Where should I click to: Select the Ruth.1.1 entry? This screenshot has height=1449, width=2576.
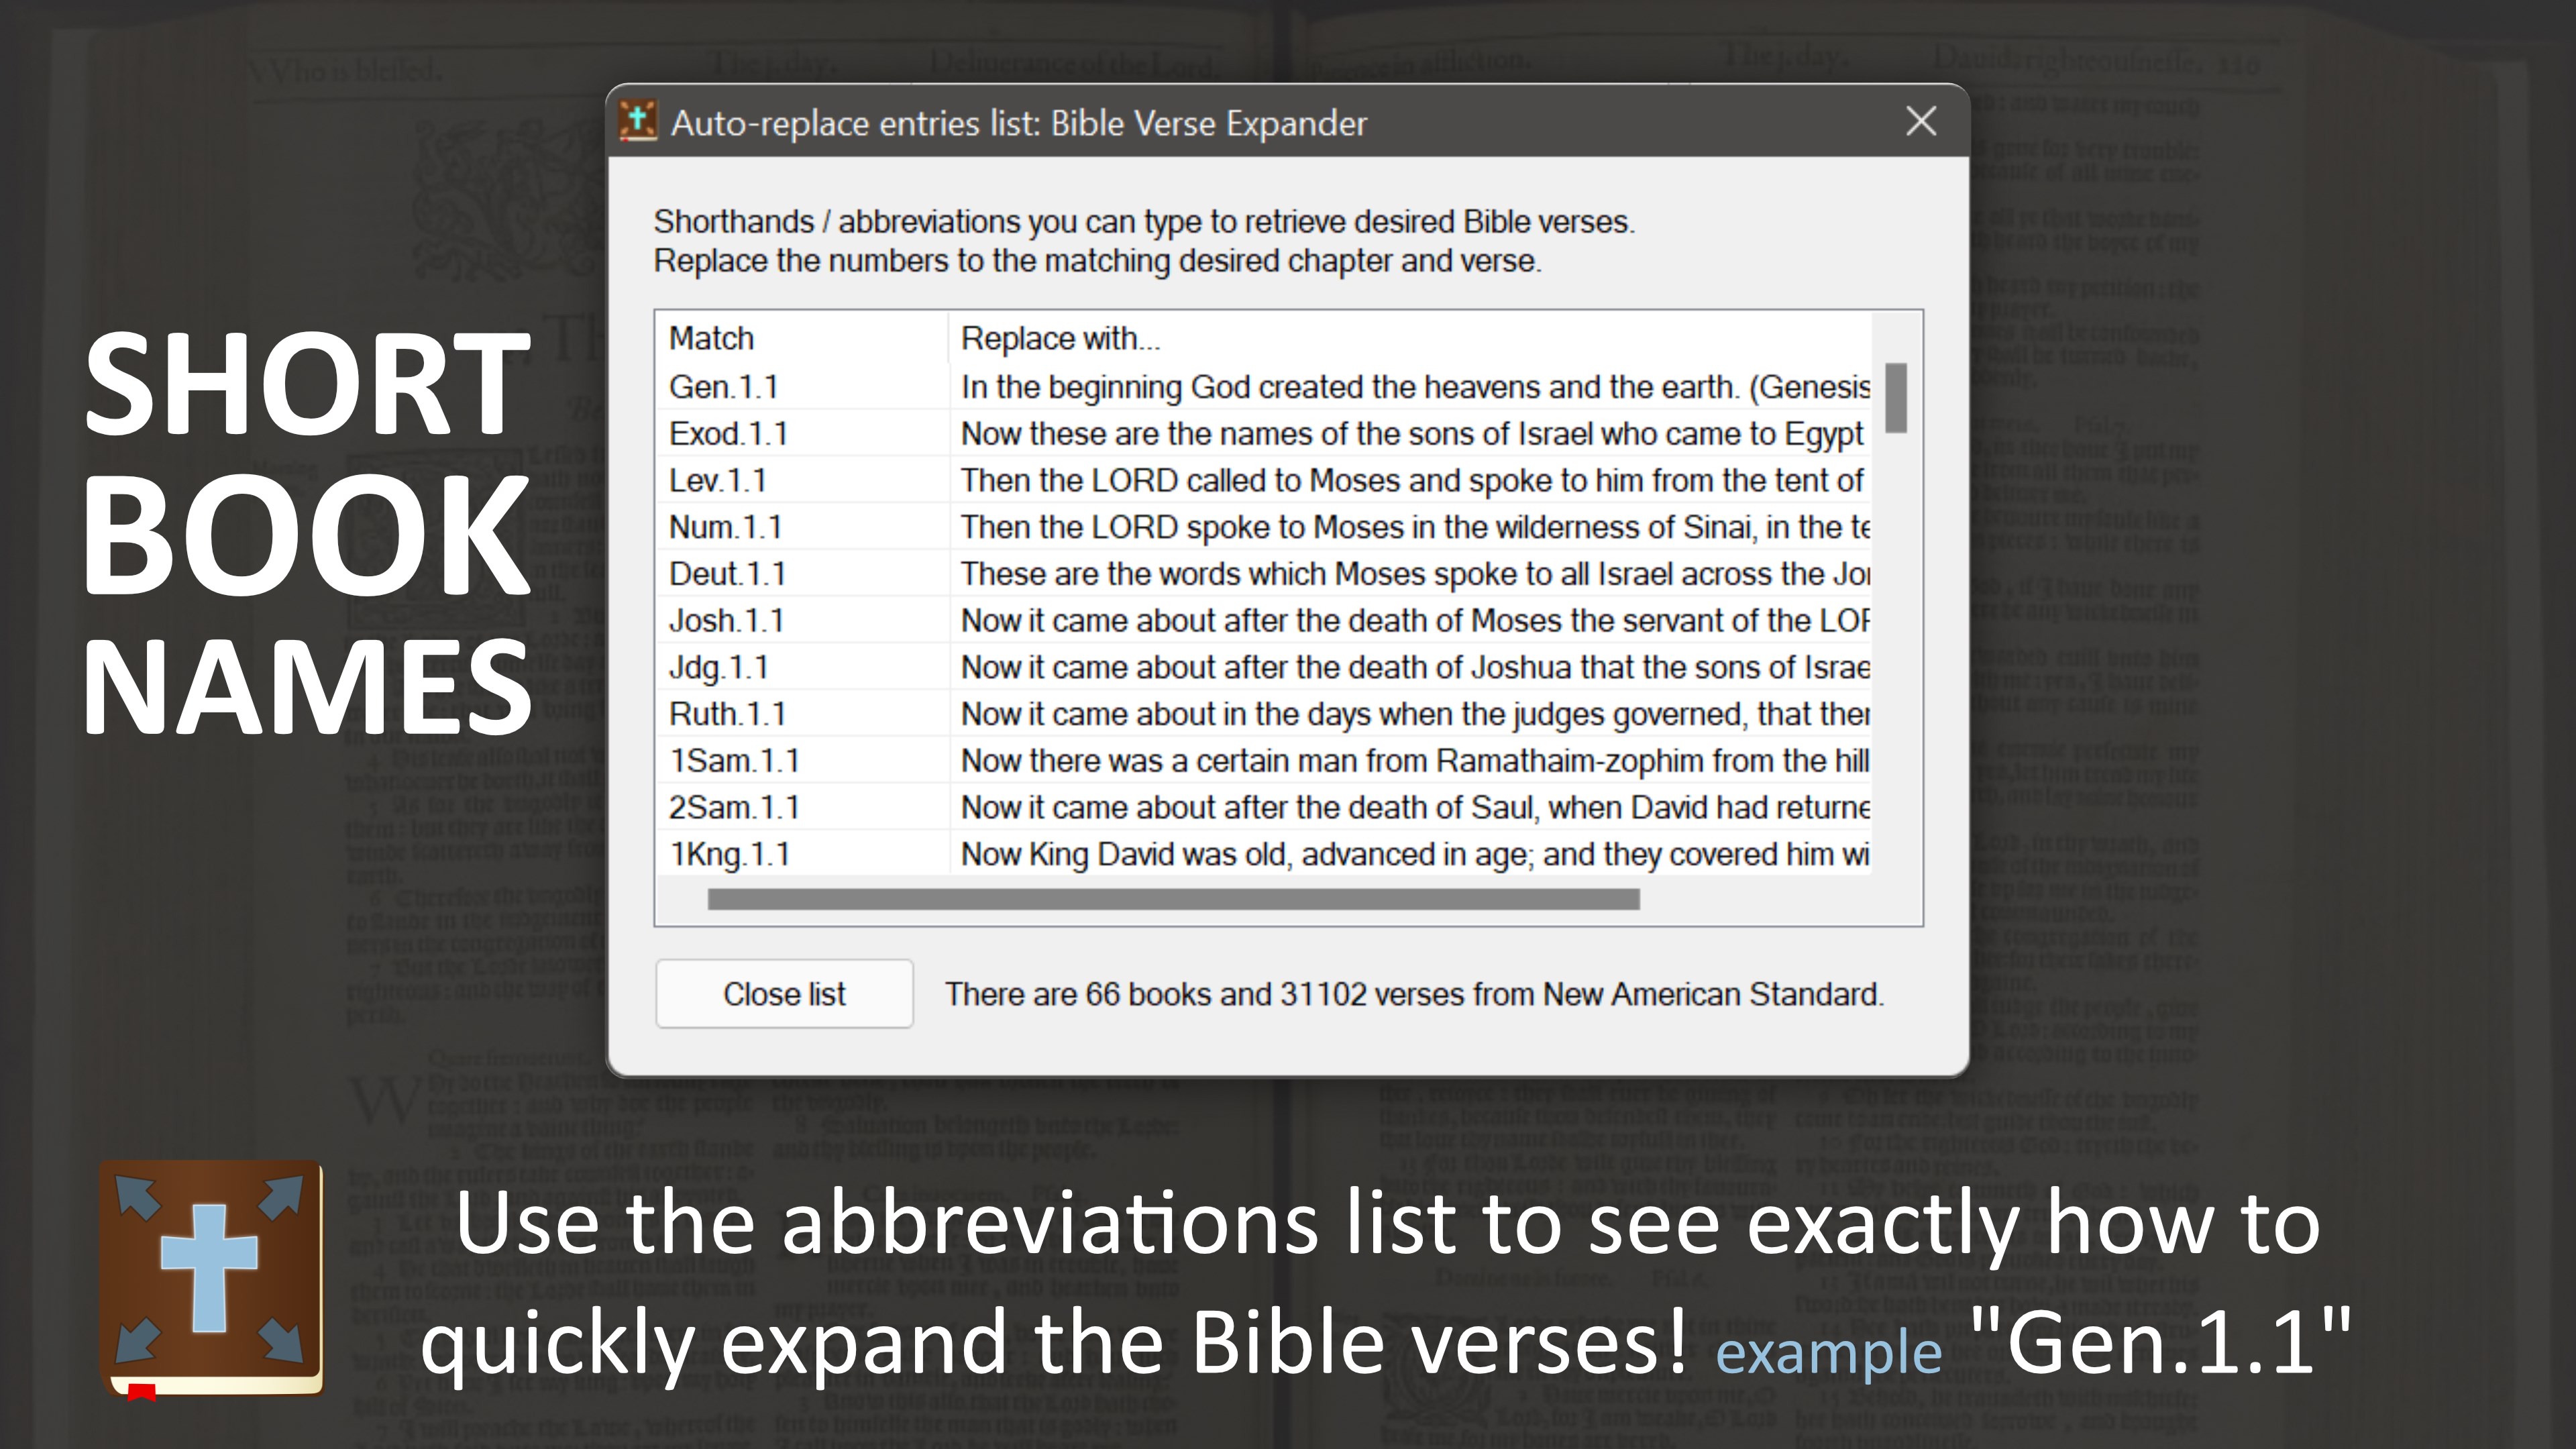(727, 714)
